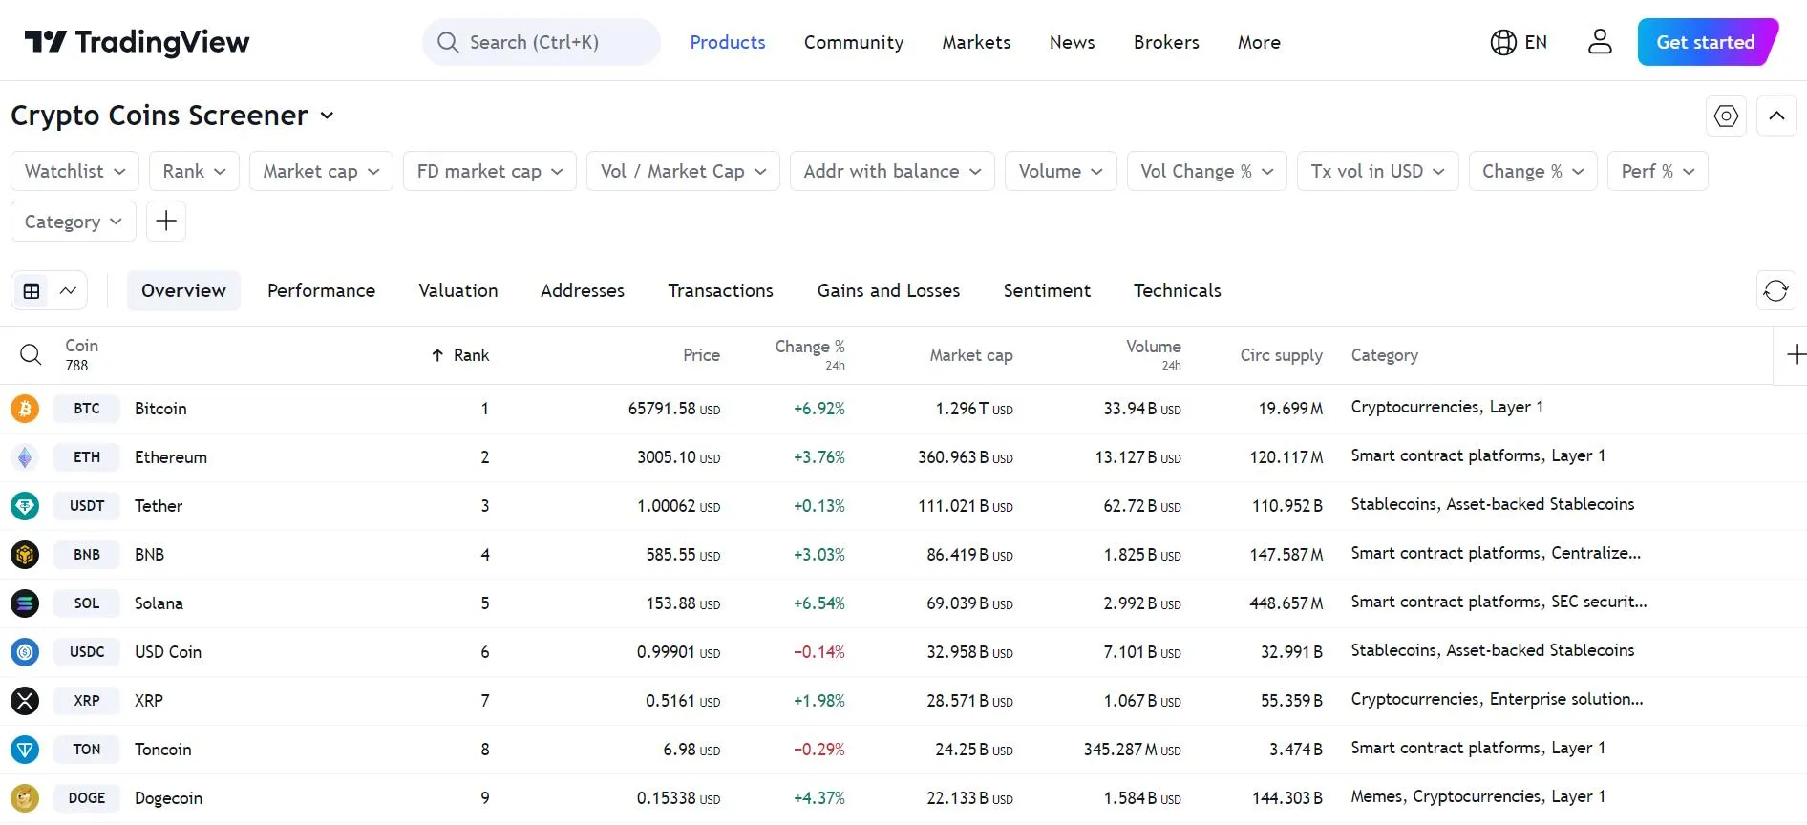Click the BNB coin logo
1807x825 pixels.
pos(25,555)
